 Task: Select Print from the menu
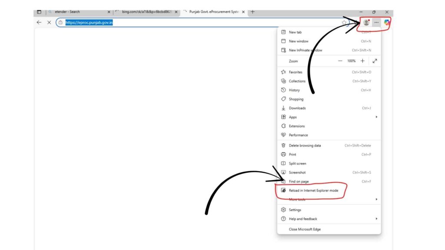click(329, 155)
